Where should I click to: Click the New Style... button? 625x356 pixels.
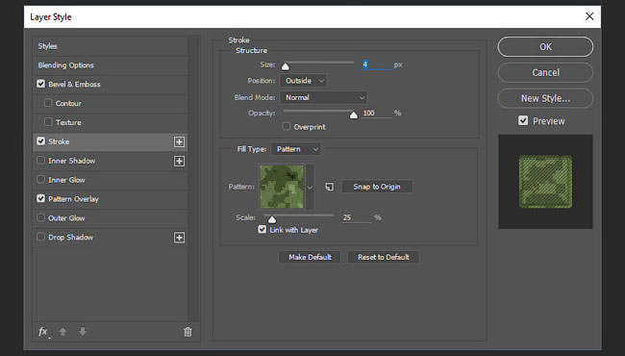coord(545,98)
